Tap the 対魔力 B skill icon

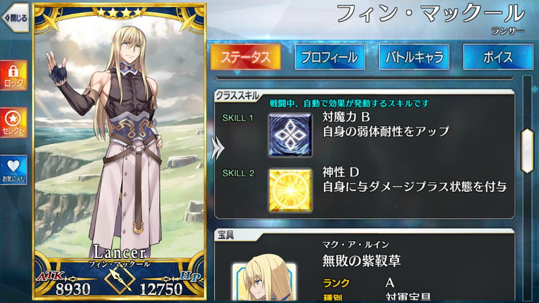(290, 135)
